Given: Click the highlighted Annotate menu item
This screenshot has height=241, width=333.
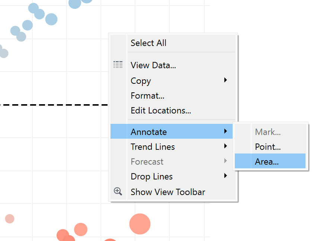Looking at the screenshot, I should (x=149, y=132).
